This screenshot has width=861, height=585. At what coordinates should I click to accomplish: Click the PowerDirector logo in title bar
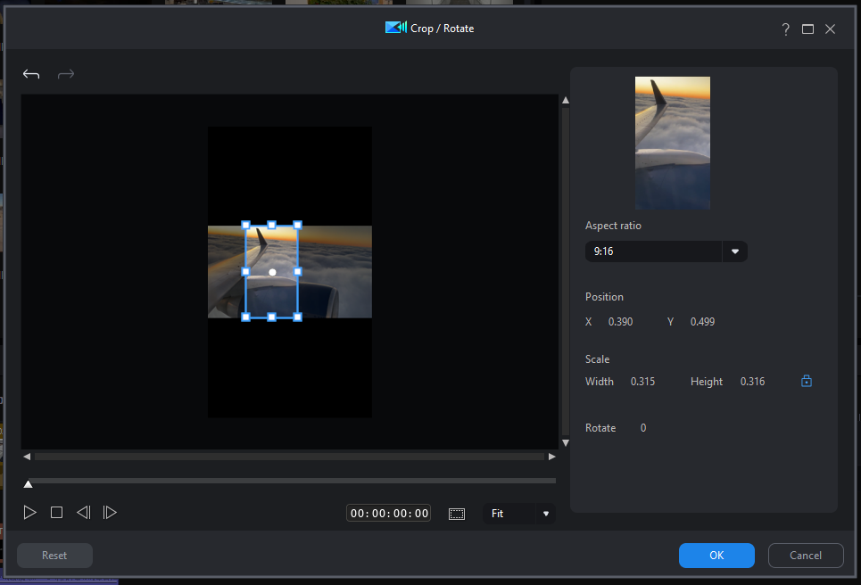[x=396, y=28]
